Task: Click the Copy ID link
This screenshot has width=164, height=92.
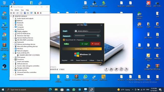Action: pos(100,60)
